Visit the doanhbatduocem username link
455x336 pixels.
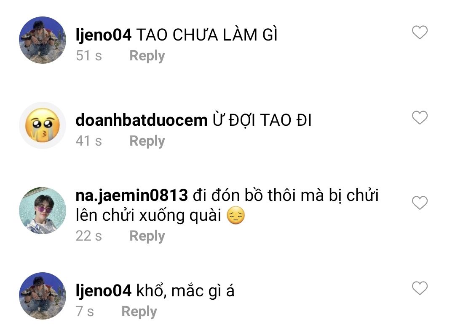coord(141,120)
